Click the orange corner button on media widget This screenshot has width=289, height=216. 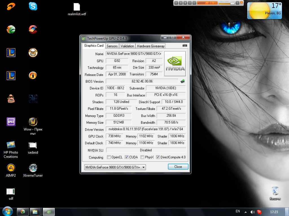[x=242, y=3]
